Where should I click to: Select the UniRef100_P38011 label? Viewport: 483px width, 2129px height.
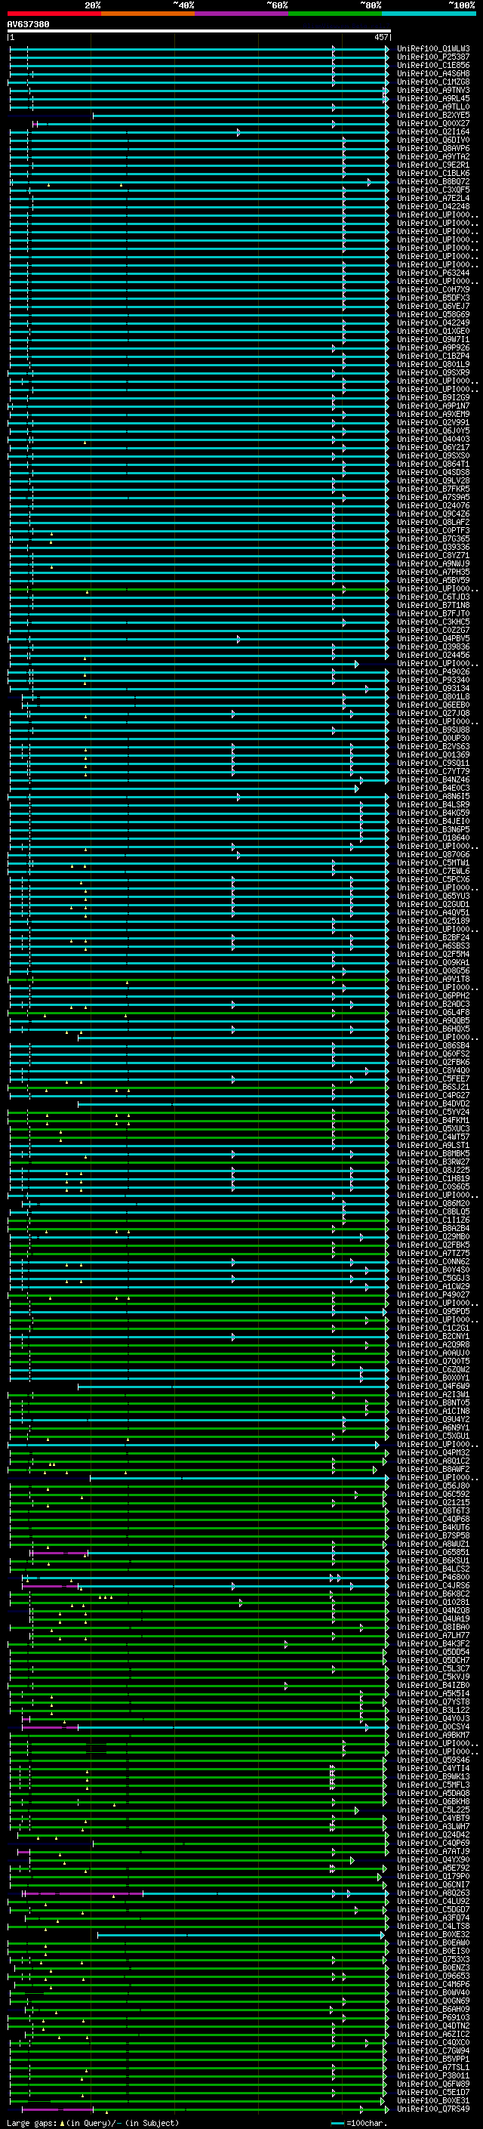[x=433, y=2075]
